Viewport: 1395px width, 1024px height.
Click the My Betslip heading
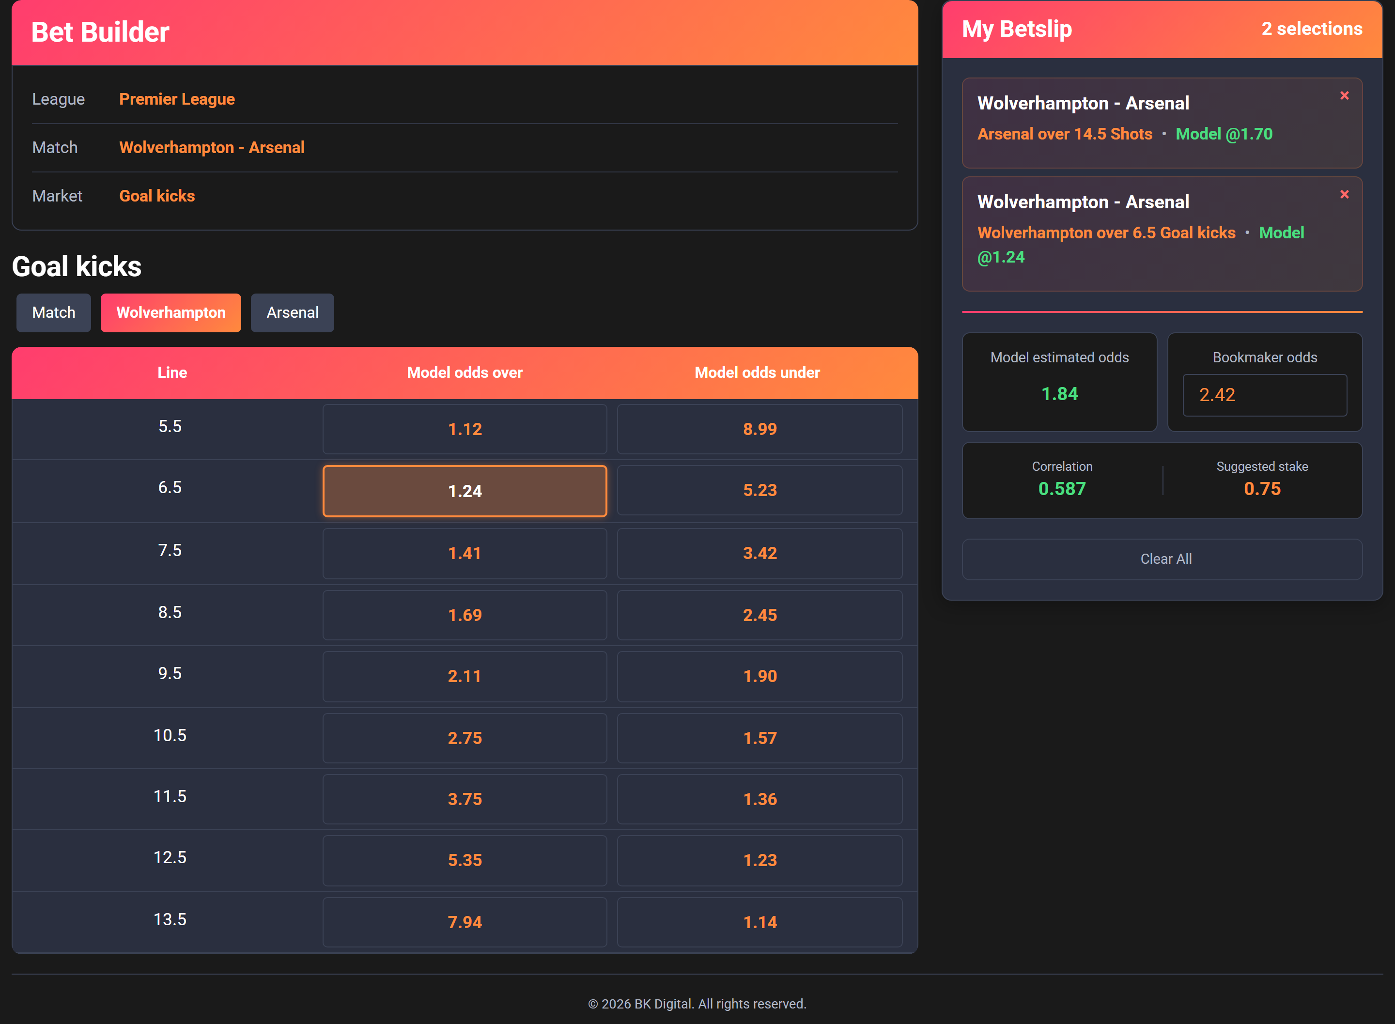click(x=1017, y=29)
